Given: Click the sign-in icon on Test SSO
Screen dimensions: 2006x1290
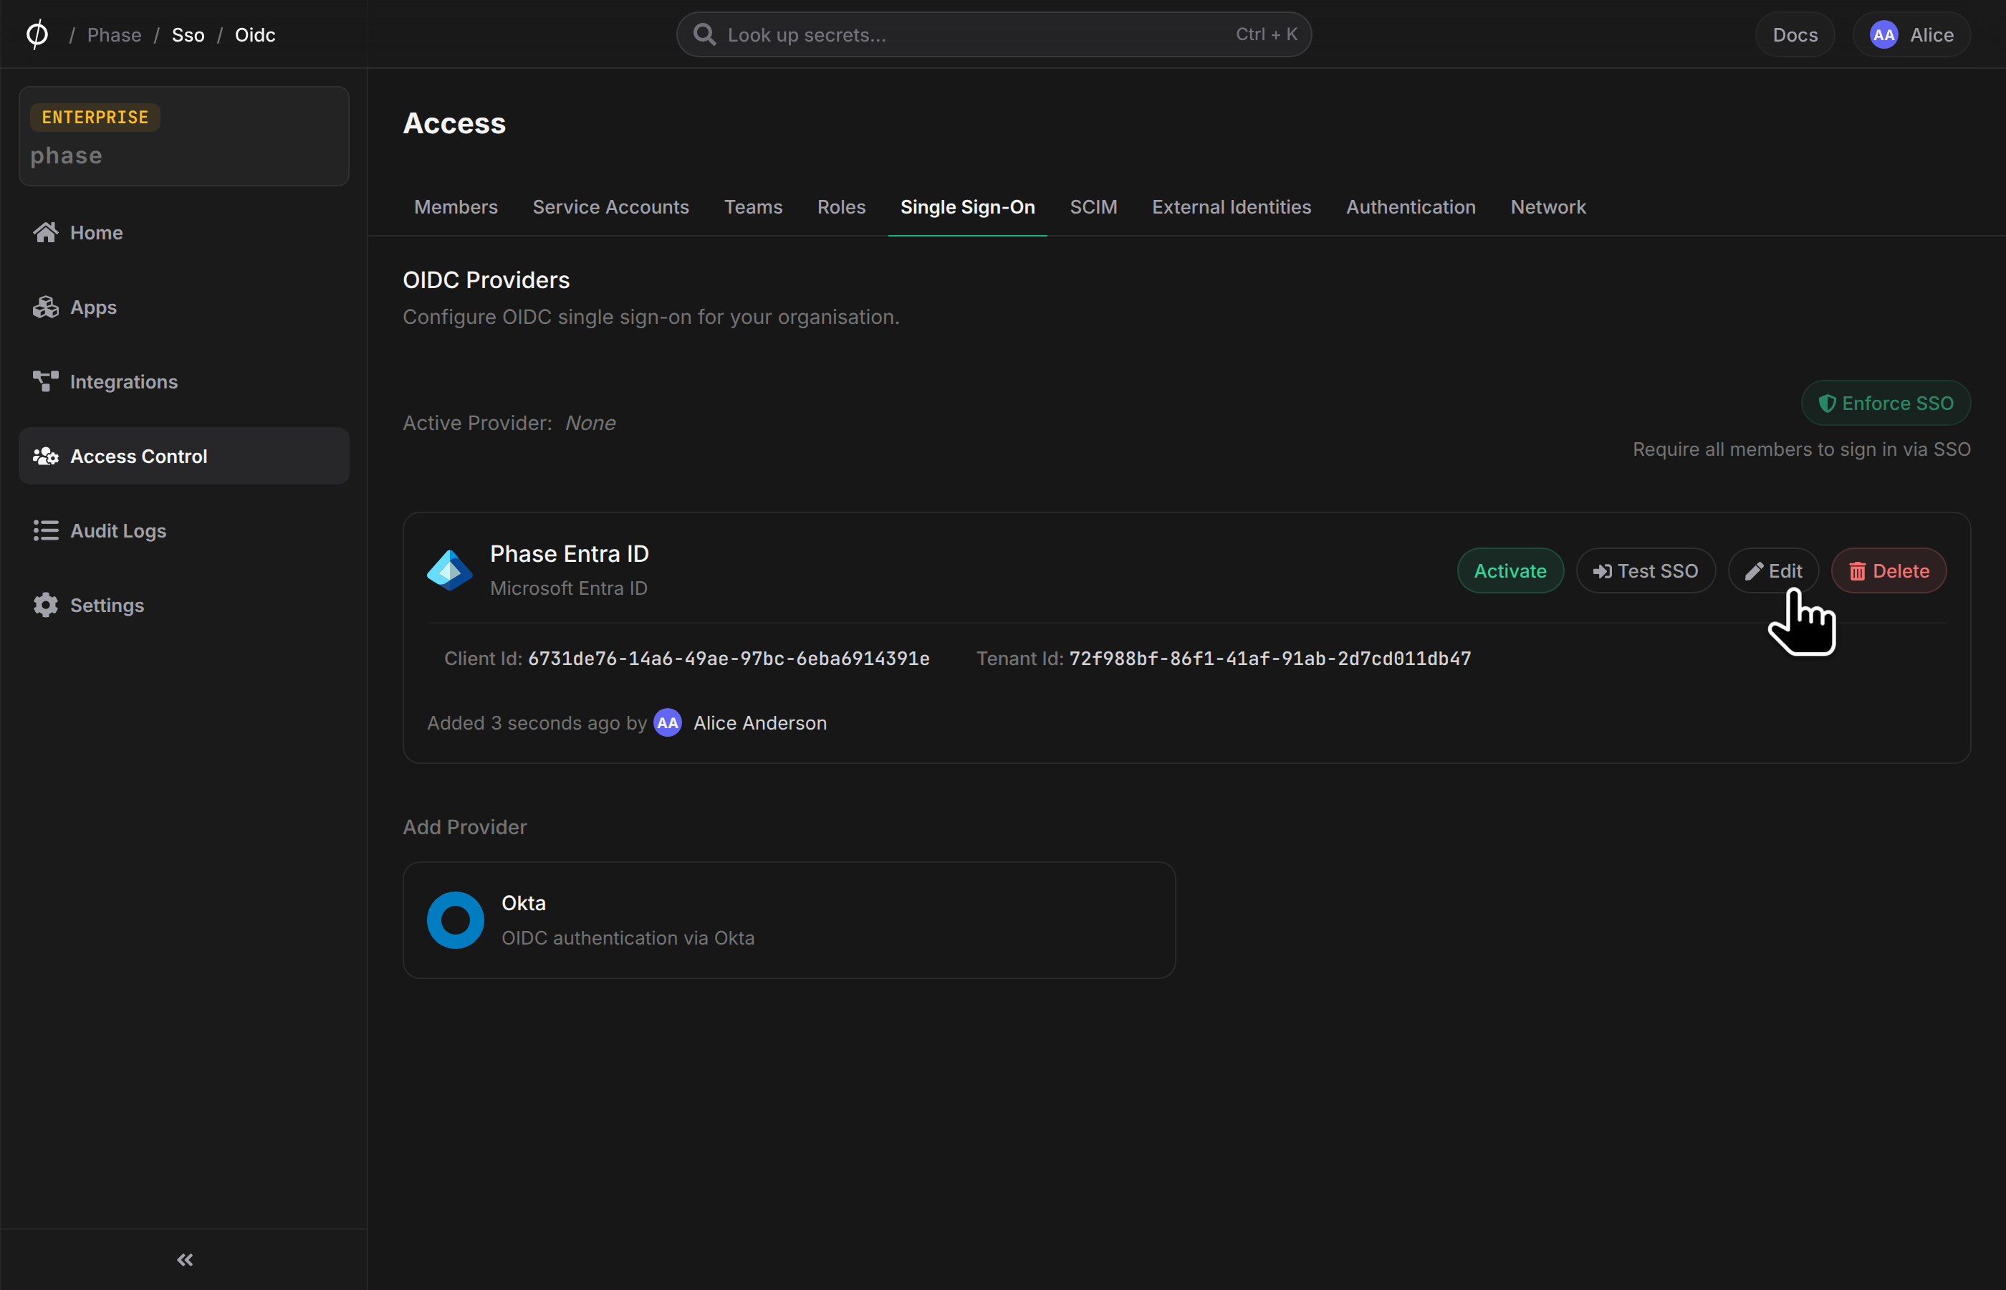Looking at the screenshot, I should click(1602, 571).
